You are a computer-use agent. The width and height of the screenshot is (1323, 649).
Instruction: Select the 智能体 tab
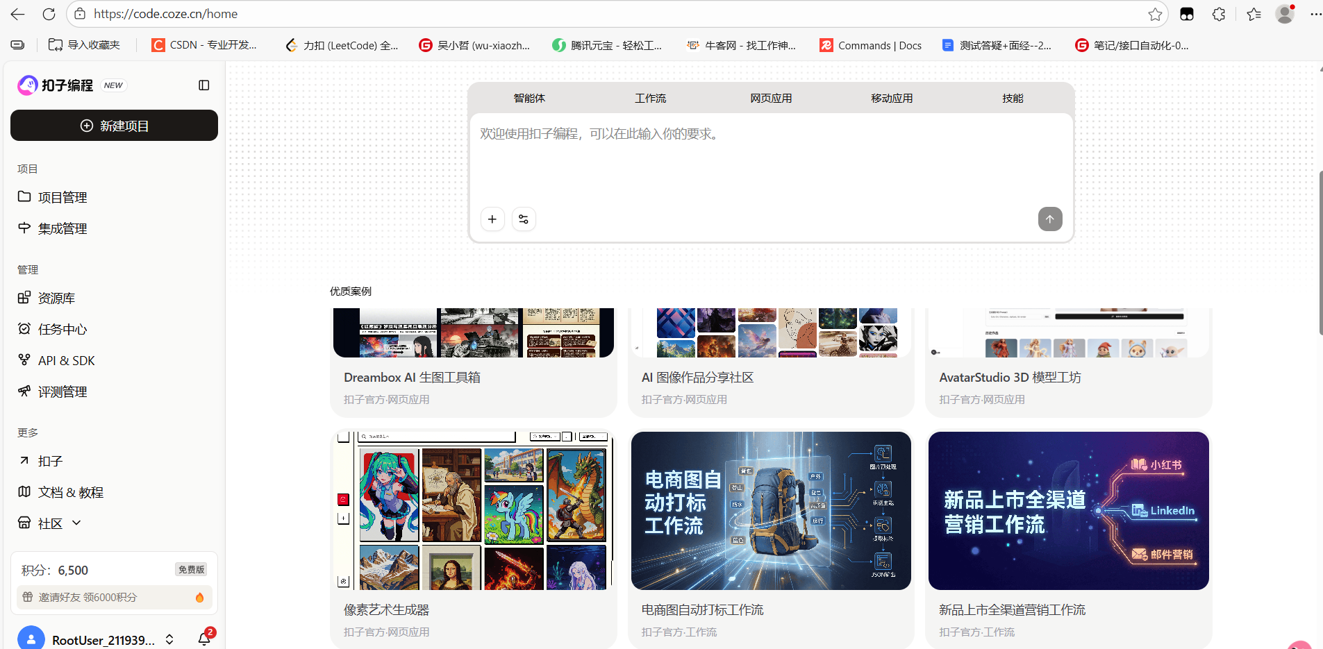(x=529, y=99)
